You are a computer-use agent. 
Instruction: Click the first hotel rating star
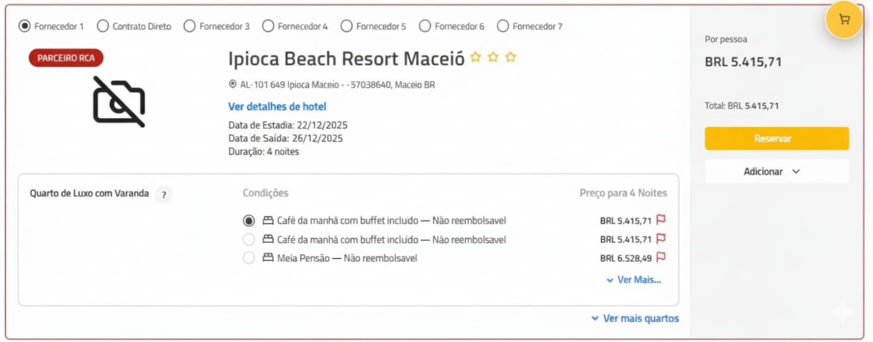pyautogui.click(x=476, y=57)
